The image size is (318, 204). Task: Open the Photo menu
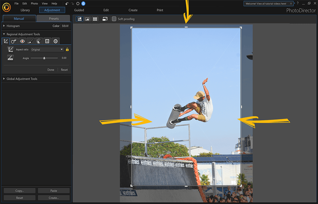point(34,3)
